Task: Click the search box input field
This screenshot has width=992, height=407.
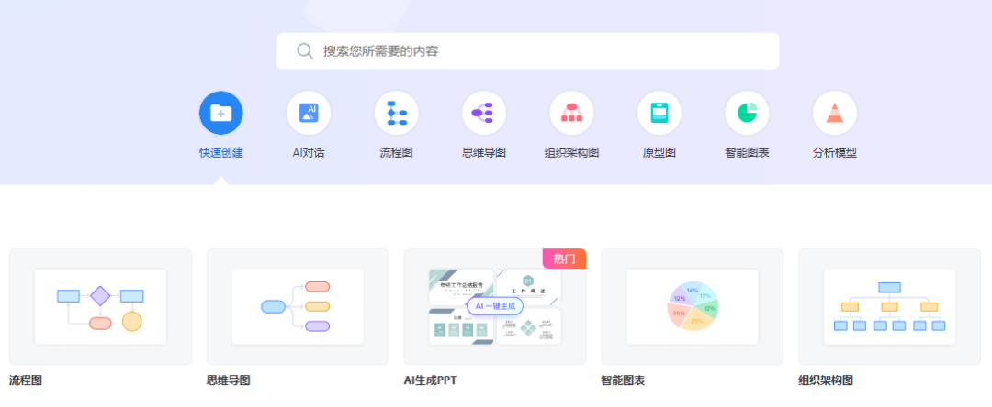Action: 542,51
